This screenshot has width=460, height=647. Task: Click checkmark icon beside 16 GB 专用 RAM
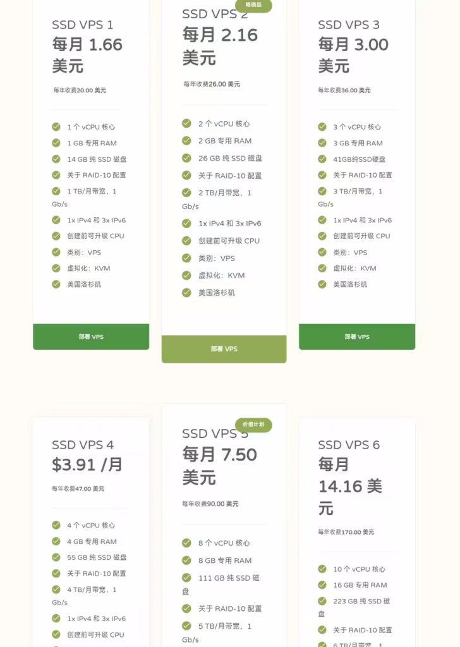(x=322, y=584)
